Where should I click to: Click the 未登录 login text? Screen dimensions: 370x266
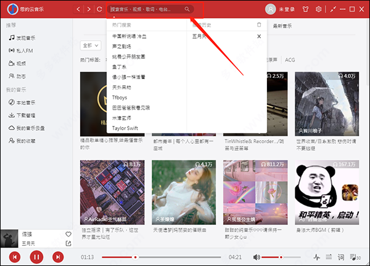point(287,9)
